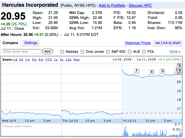Expand more comparison options link
The width and height of the screenshot is (185, 138).
(x=175, y=51)
